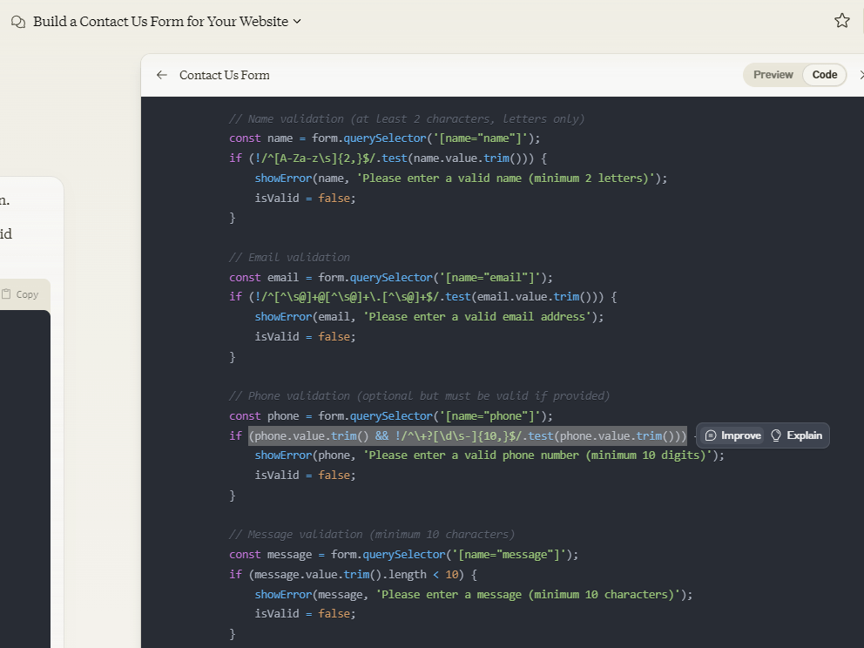The image size is (864, 648).
Task: Click the message.value.trim().length condition line
Action: (x=354, y=575)
